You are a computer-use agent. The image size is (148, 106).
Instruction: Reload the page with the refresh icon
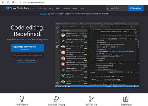coord(8,2)
